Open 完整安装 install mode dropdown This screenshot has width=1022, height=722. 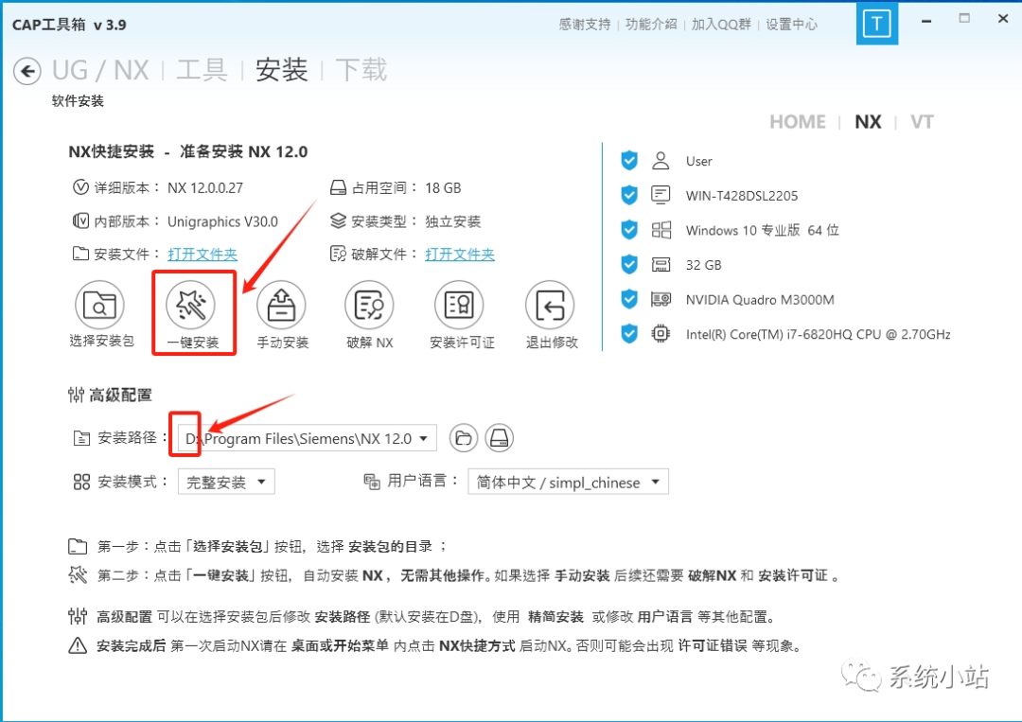(x=226, y=482)
